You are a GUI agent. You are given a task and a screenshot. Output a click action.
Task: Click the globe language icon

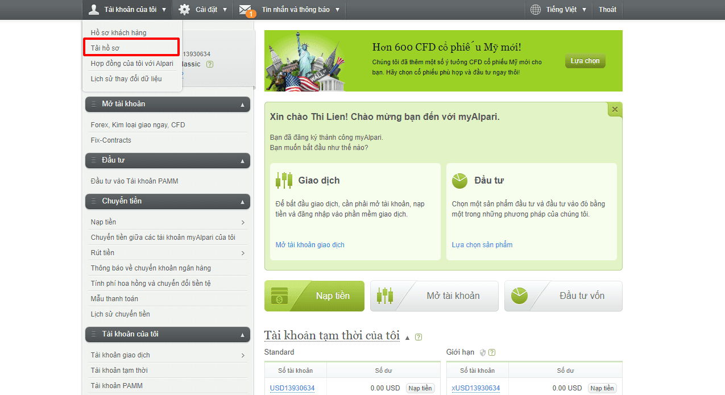pyautogui.click(x=535, y=9)
